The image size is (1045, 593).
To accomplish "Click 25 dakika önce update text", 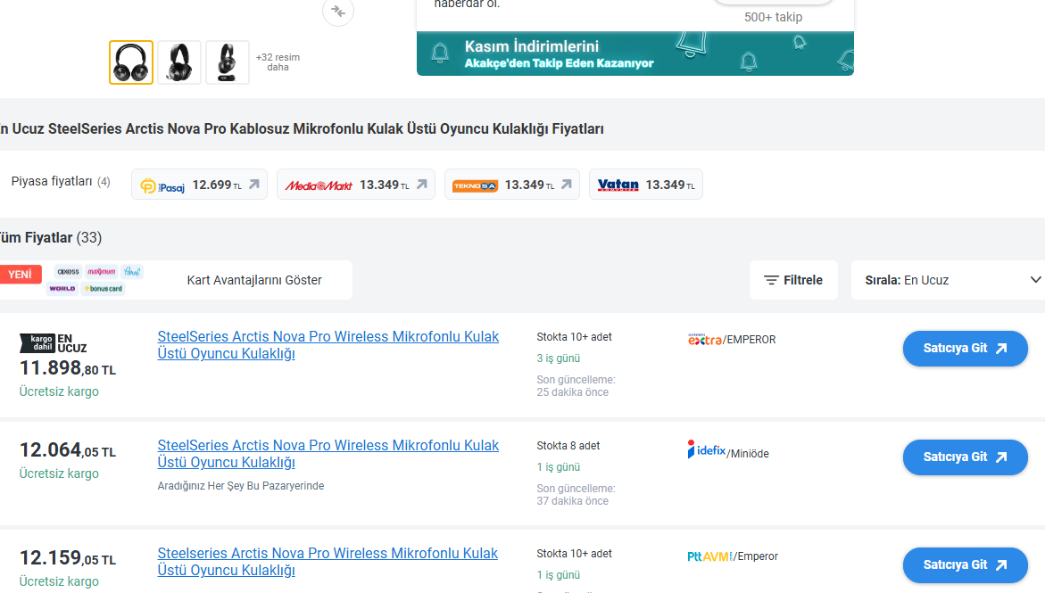I will pyautogui.click(x=573, y=392).
